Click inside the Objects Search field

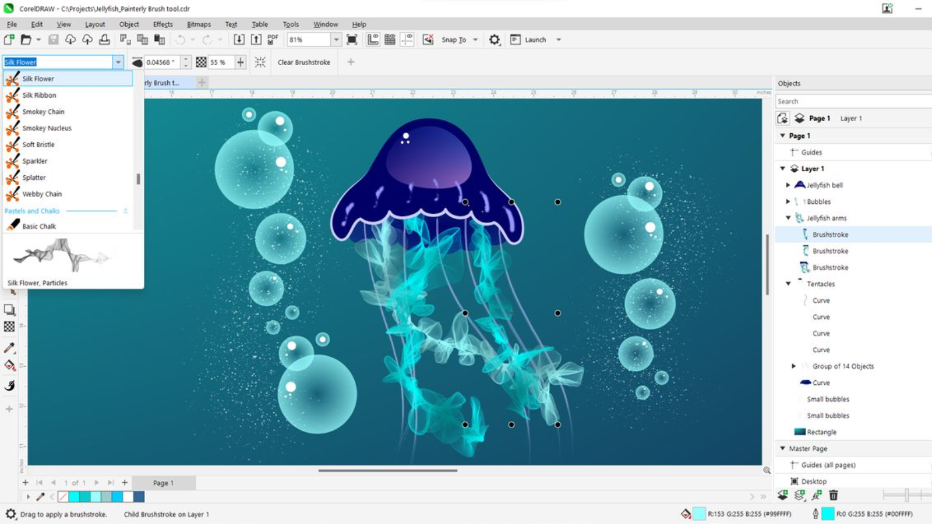click(x=850, y=101)
